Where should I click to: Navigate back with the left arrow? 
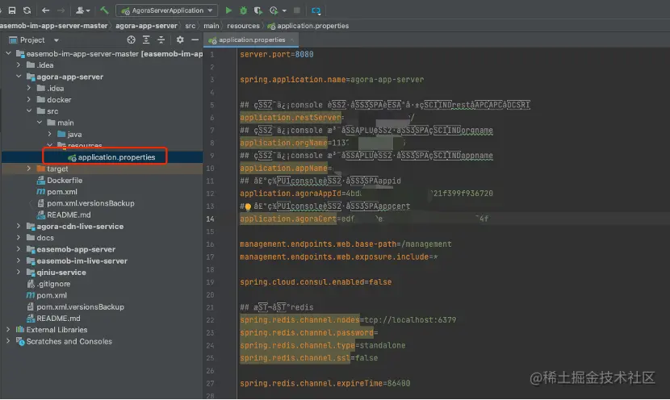(x=46, y=10)
